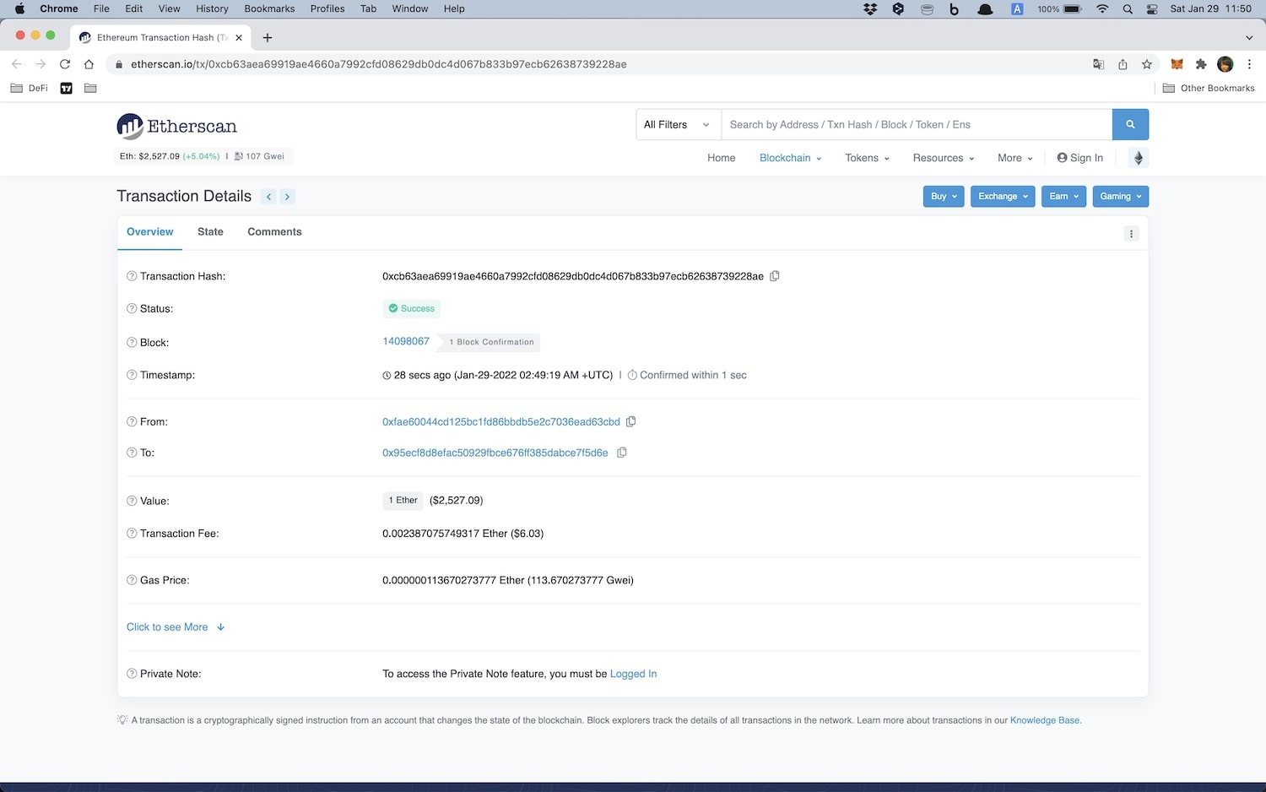Click the Private Note help icon

pos(132,674)
